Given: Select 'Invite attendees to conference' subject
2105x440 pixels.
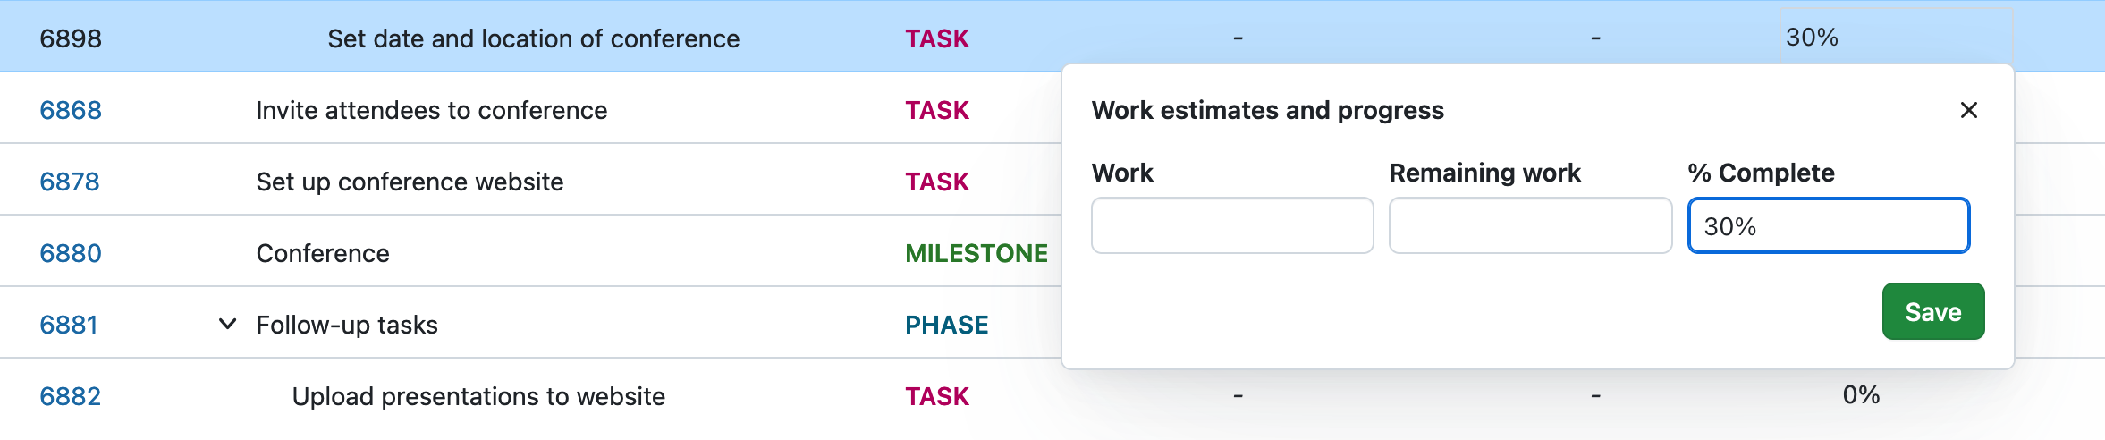Looking at the screenshot, I should 431,110.
